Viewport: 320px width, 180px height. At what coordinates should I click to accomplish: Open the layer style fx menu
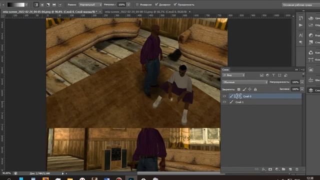(263, 169)
